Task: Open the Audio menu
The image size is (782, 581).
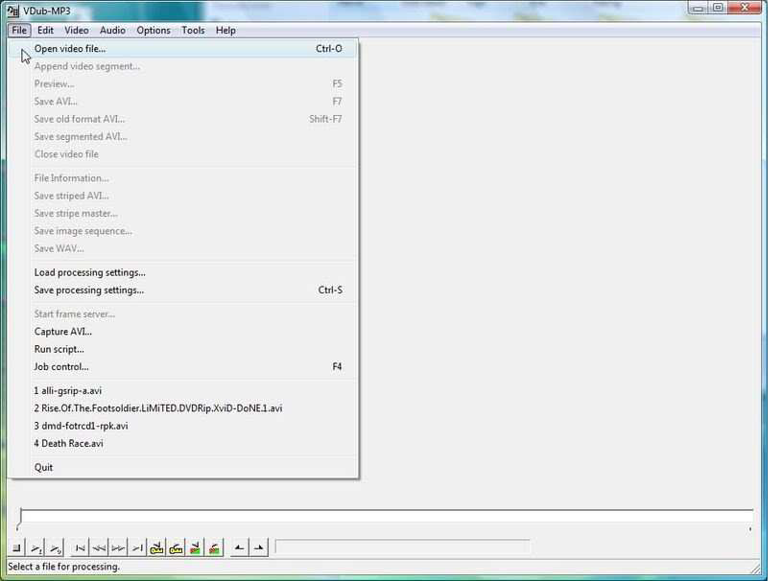Action: click(x=112, y=31)
